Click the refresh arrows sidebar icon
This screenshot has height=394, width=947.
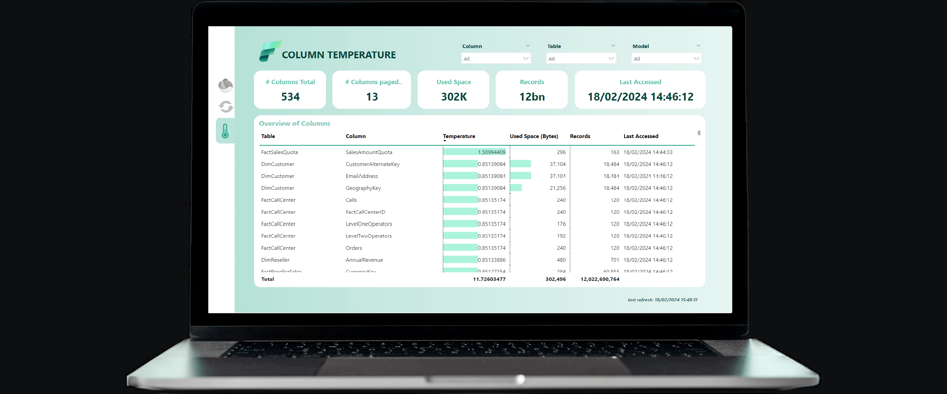coord(225,107)
